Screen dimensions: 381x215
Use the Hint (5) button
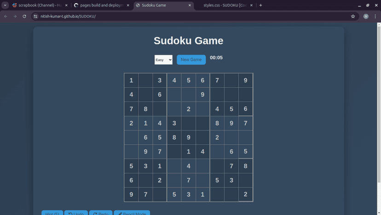pos(52,213)
